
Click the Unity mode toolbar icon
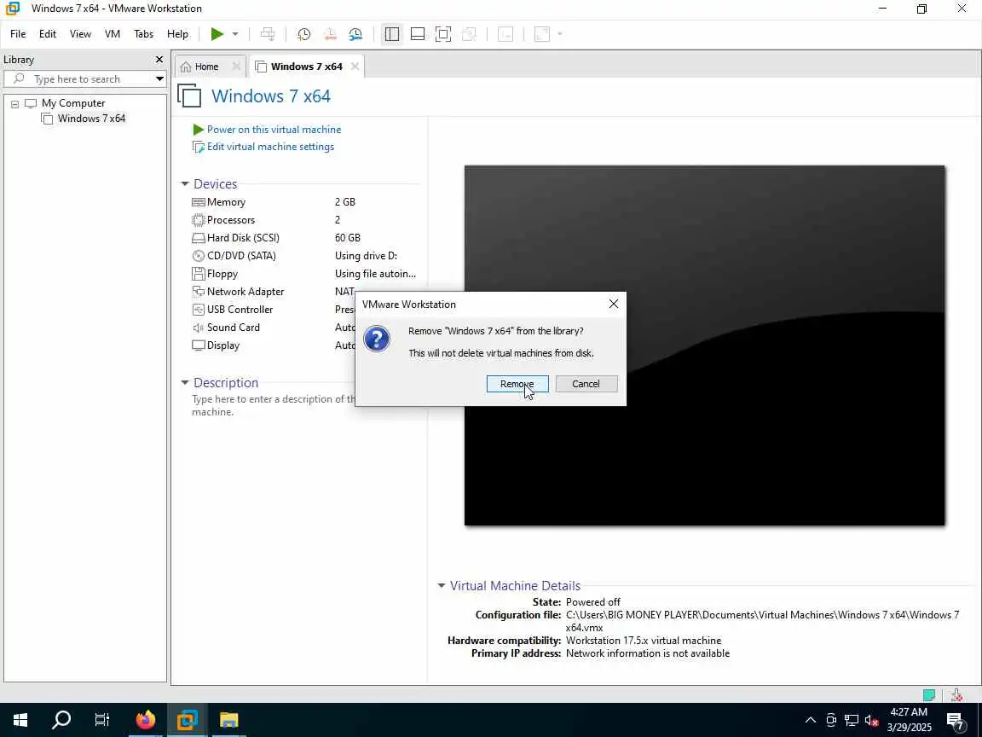tap(469, 34)
